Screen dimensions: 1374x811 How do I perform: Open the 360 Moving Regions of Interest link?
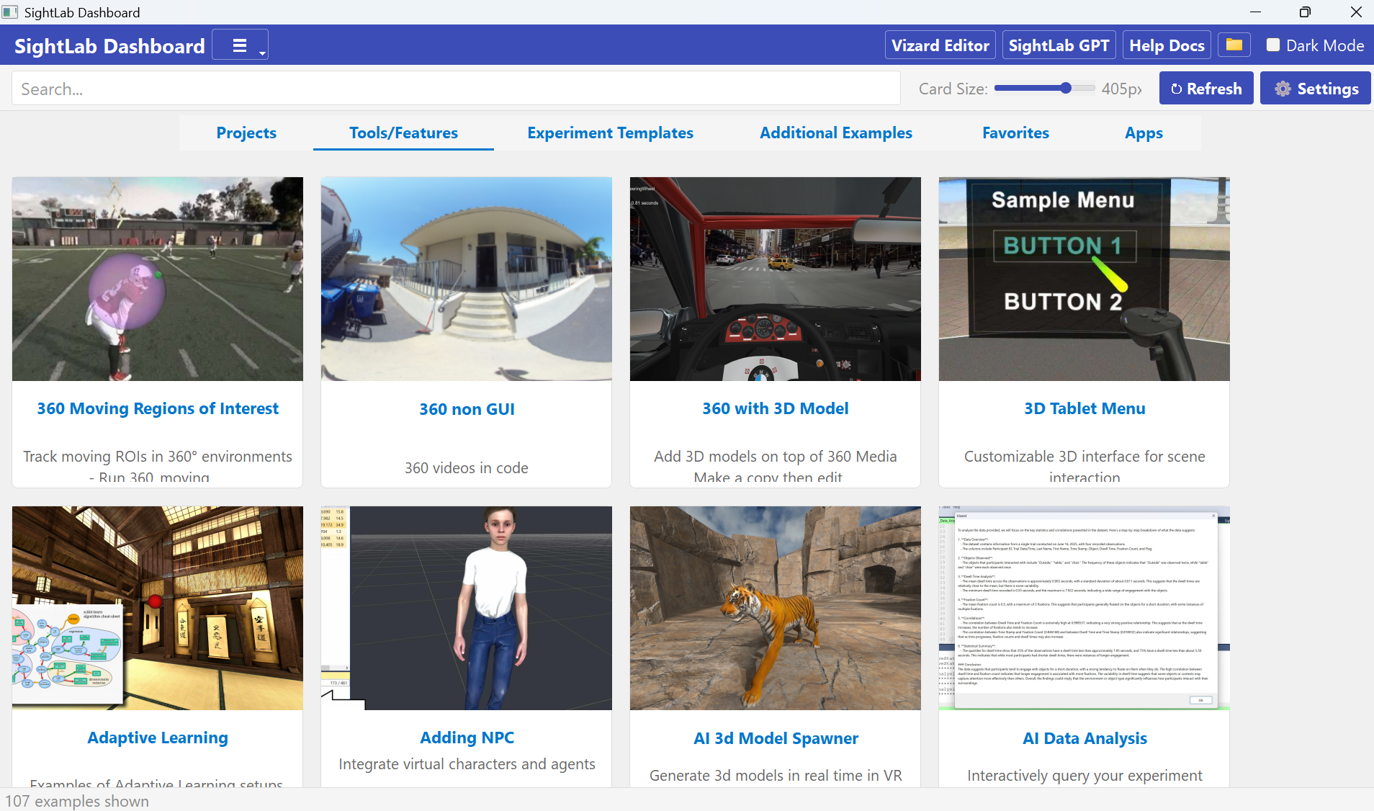pyautogui.click(x=158, y=408)
